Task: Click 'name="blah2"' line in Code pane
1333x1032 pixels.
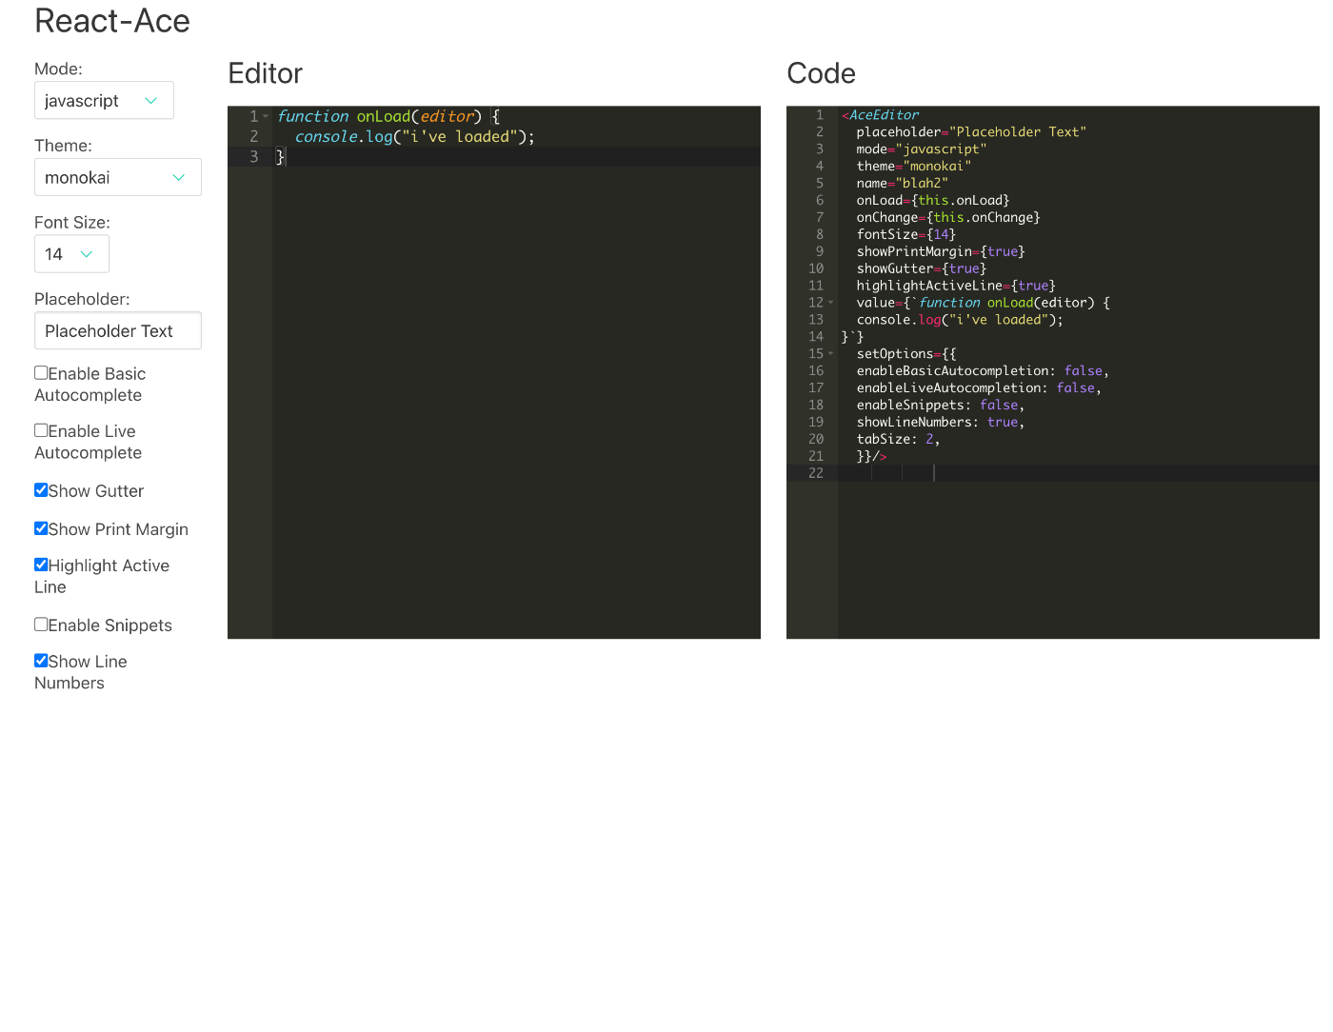Action: coord(903,184)
